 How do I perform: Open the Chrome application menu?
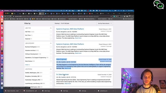click(6, 11)
